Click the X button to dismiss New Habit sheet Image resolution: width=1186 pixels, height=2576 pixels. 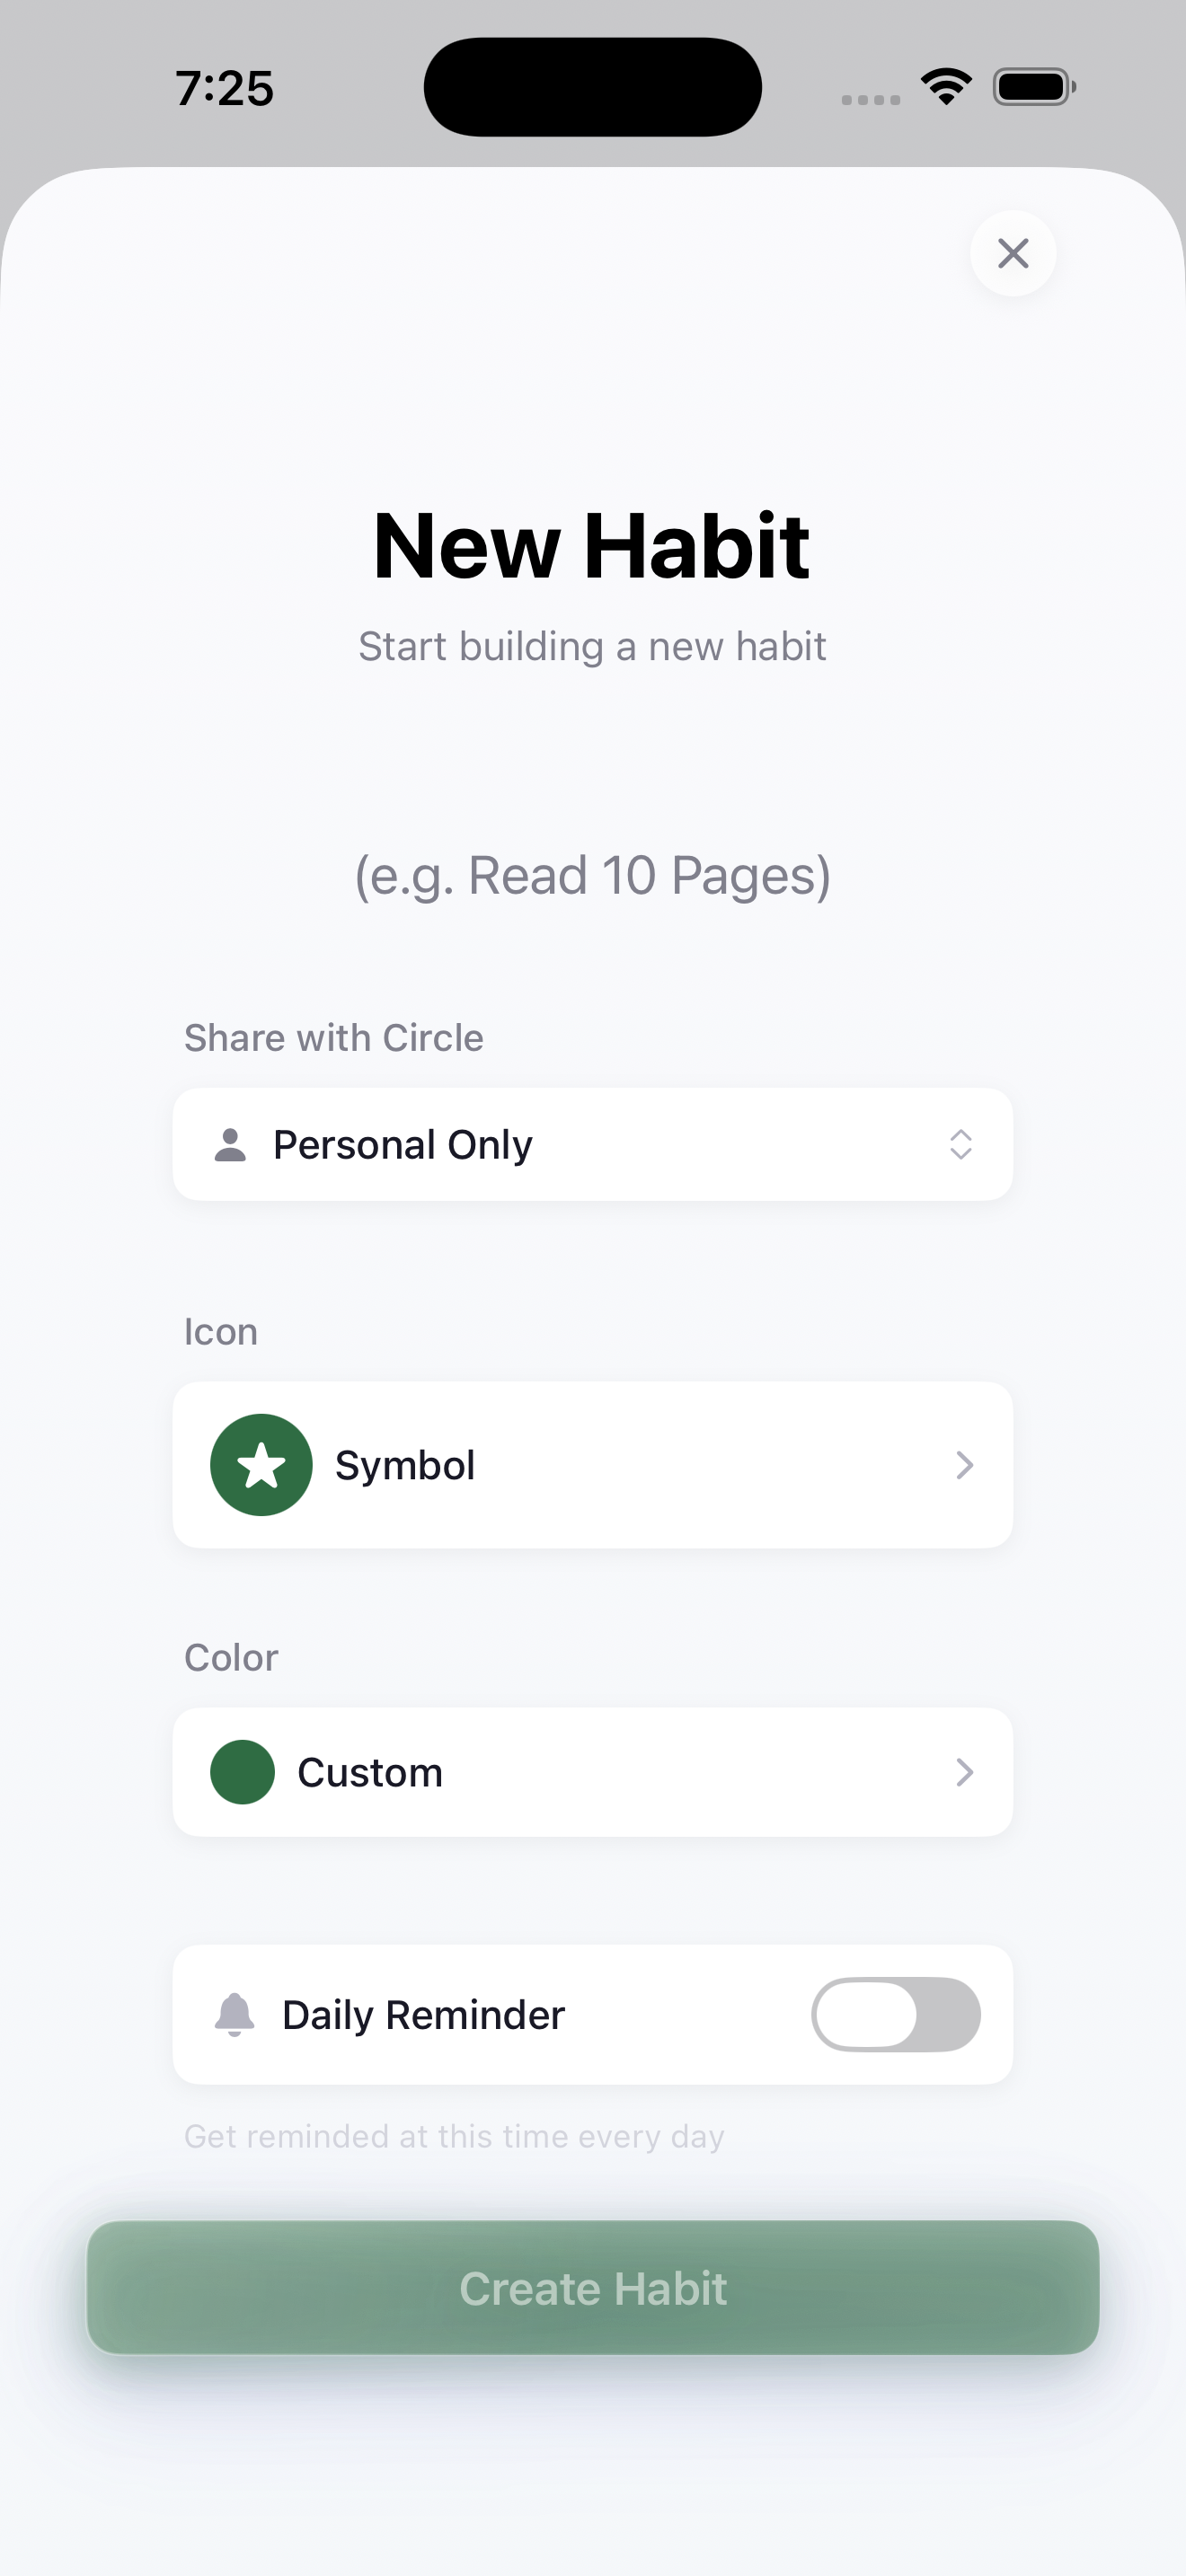1013,254
